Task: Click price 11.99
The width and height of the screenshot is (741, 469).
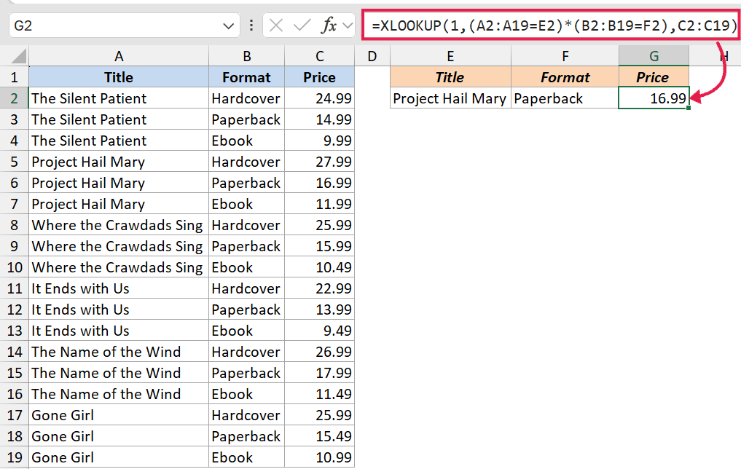Action: [x=319, y=204]
